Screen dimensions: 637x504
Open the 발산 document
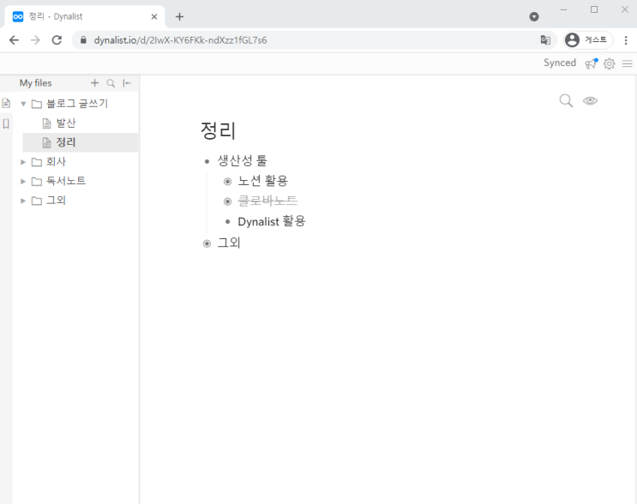point(66,123)
